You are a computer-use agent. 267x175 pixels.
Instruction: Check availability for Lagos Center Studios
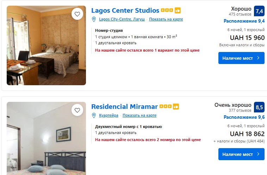pos(241,58)
